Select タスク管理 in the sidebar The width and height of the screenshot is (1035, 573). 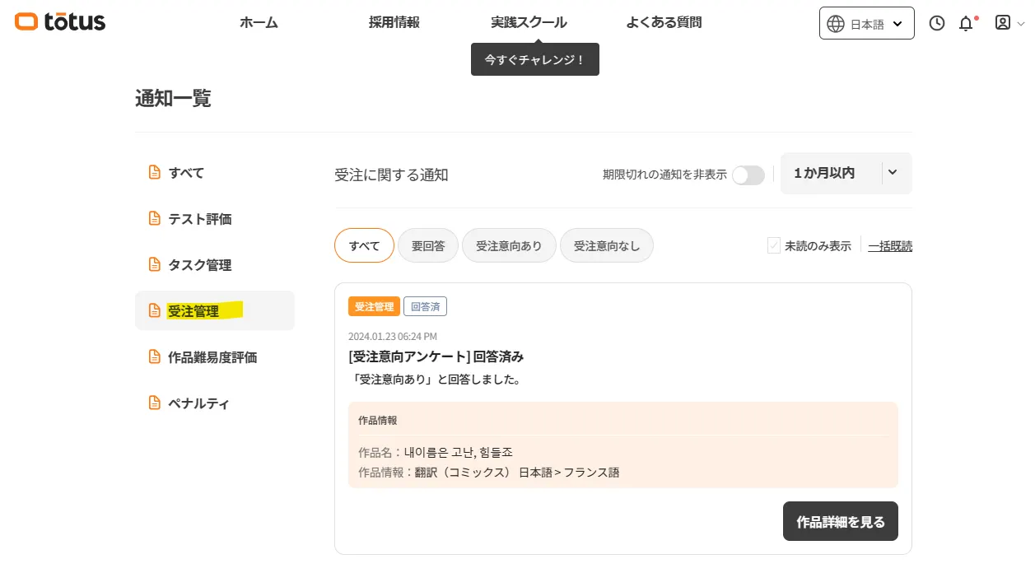point(199,265)
